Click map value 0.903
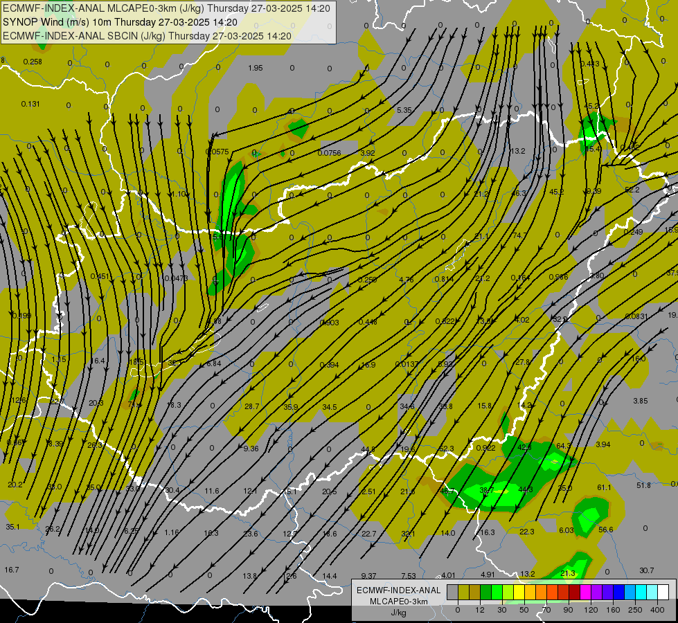Image resolution: width=678 pixels, height=623 pixels. (x=329, y=323)
